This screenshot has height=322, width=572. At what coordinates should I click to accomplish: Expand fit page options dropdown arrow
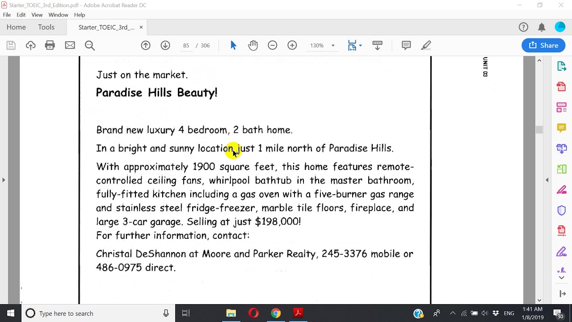tap(360, 45)
